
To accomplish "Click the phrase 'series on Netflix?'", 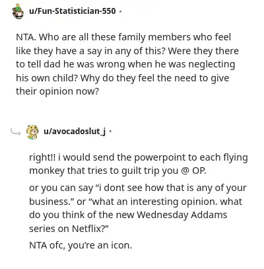I will tap(69, 229).
